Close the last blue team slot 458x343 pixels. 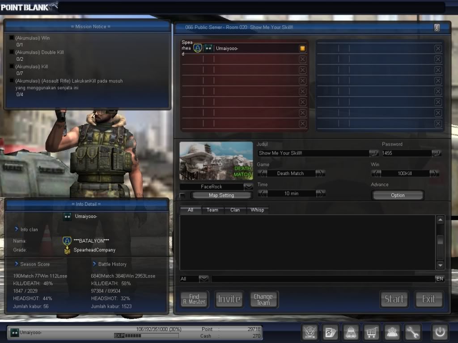pos(438,124)
